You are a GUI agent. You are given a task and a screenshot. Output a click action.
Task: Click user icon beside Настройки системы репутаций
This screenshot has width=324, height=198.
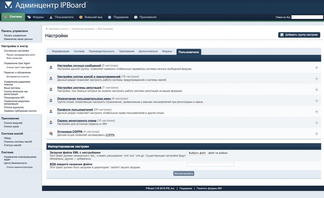coord(51,89)
